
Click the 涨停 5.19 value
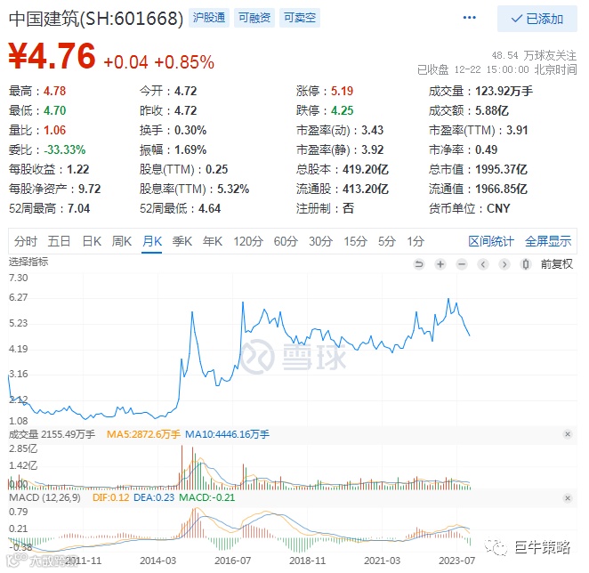[x=342, y=91]
